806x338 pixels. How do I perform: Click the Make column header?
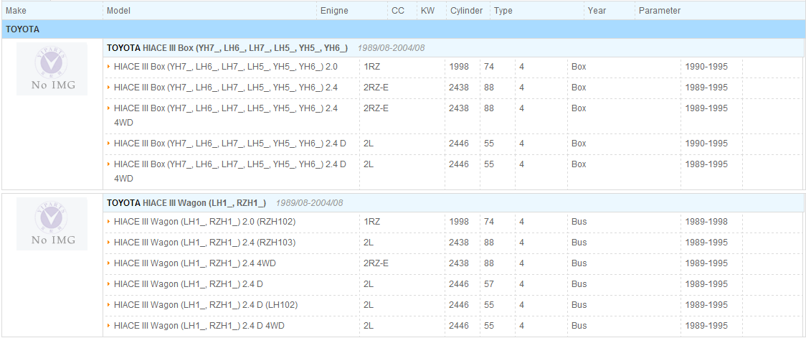pos(16,10)
